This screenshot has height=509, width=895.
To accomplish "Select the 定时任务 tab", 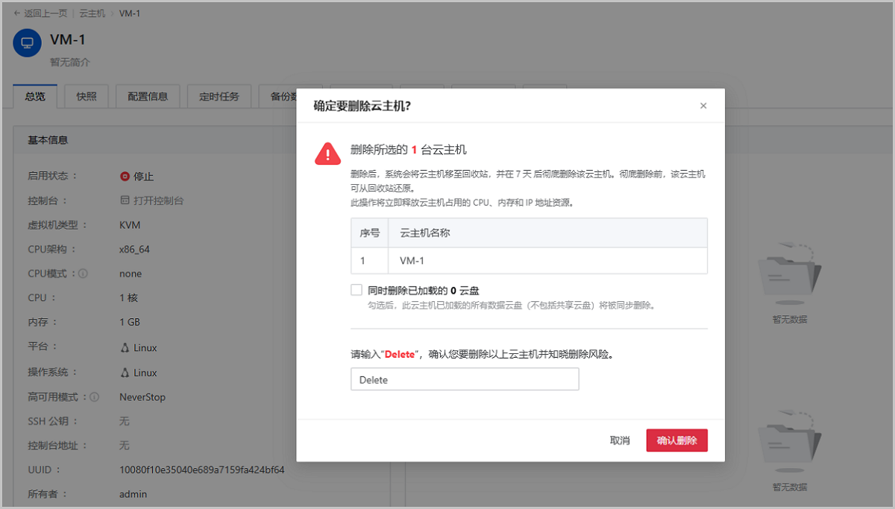I will point(219,96).
